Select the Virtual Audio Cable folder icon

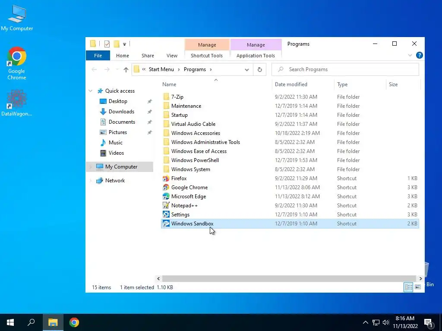coord(166,124)
